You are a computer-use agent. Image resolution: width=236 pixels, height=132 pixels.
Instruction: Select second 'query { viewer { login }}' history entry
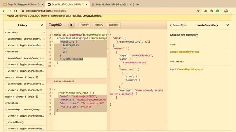click(25, 96)
